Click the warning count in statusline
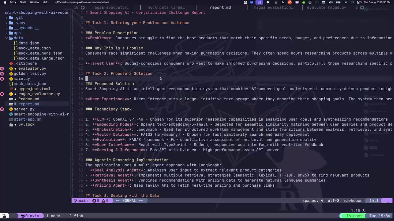Image resolution: width=394 pixels, height=221 pixels. 105,201
